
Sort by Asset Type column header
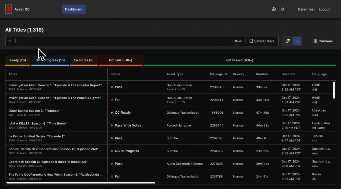click(175, 74)
